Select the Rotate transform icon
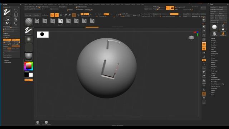Viewport: 229px width, 129px height. [70, 15]
